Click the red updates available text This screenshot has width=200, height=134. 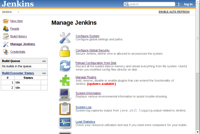tap(101, 84)
